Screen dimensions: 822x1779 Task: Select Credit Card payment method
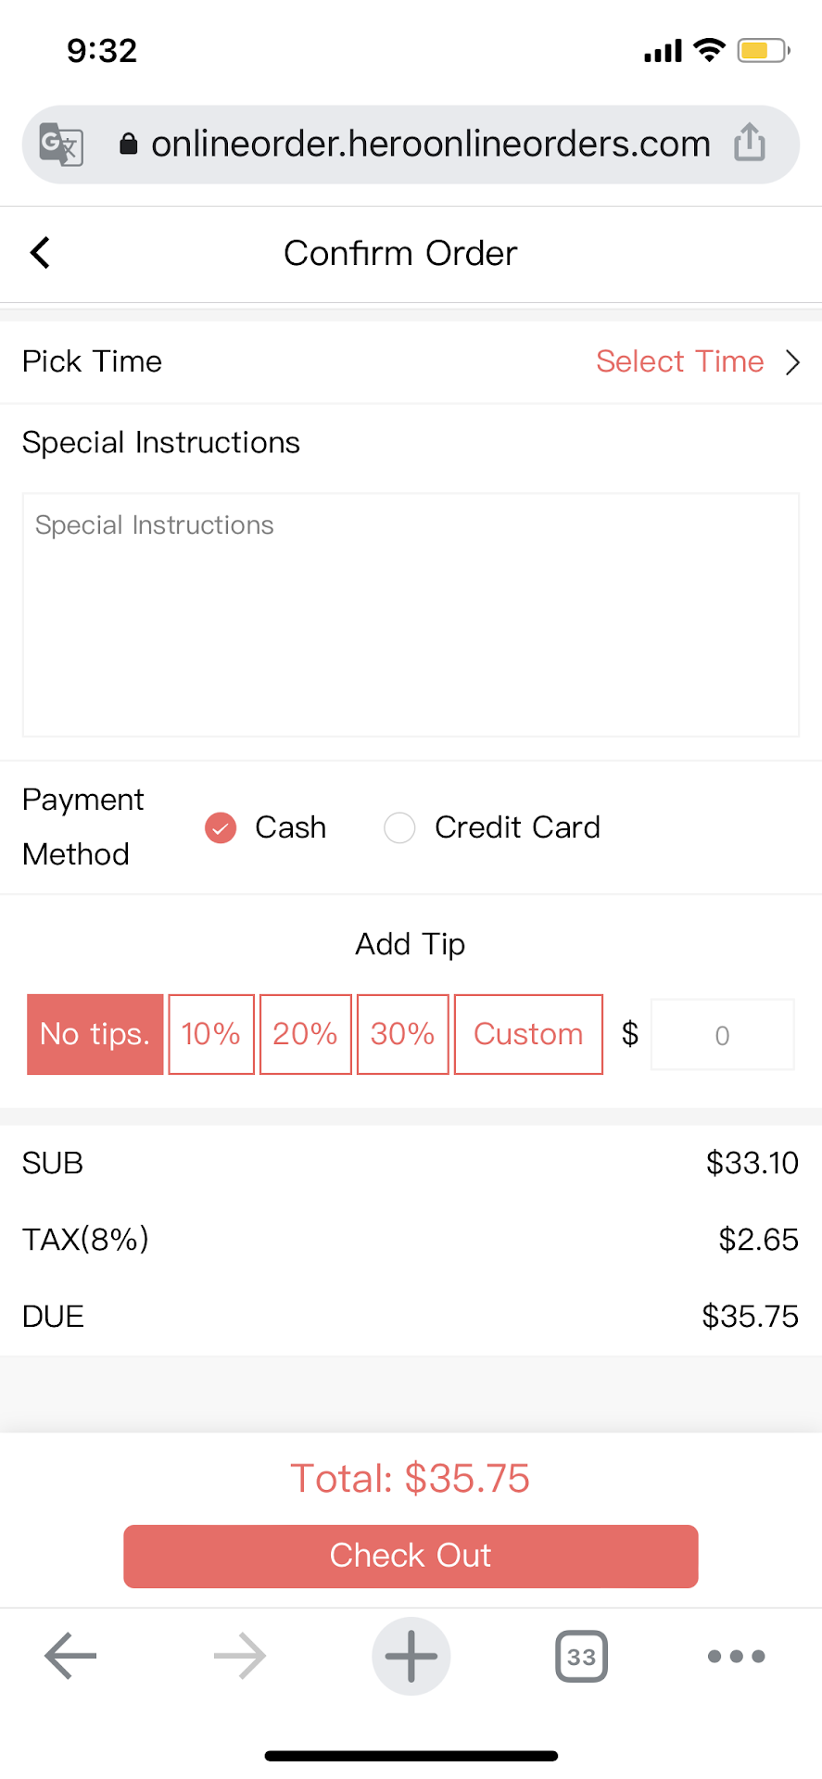click(399, 827)
